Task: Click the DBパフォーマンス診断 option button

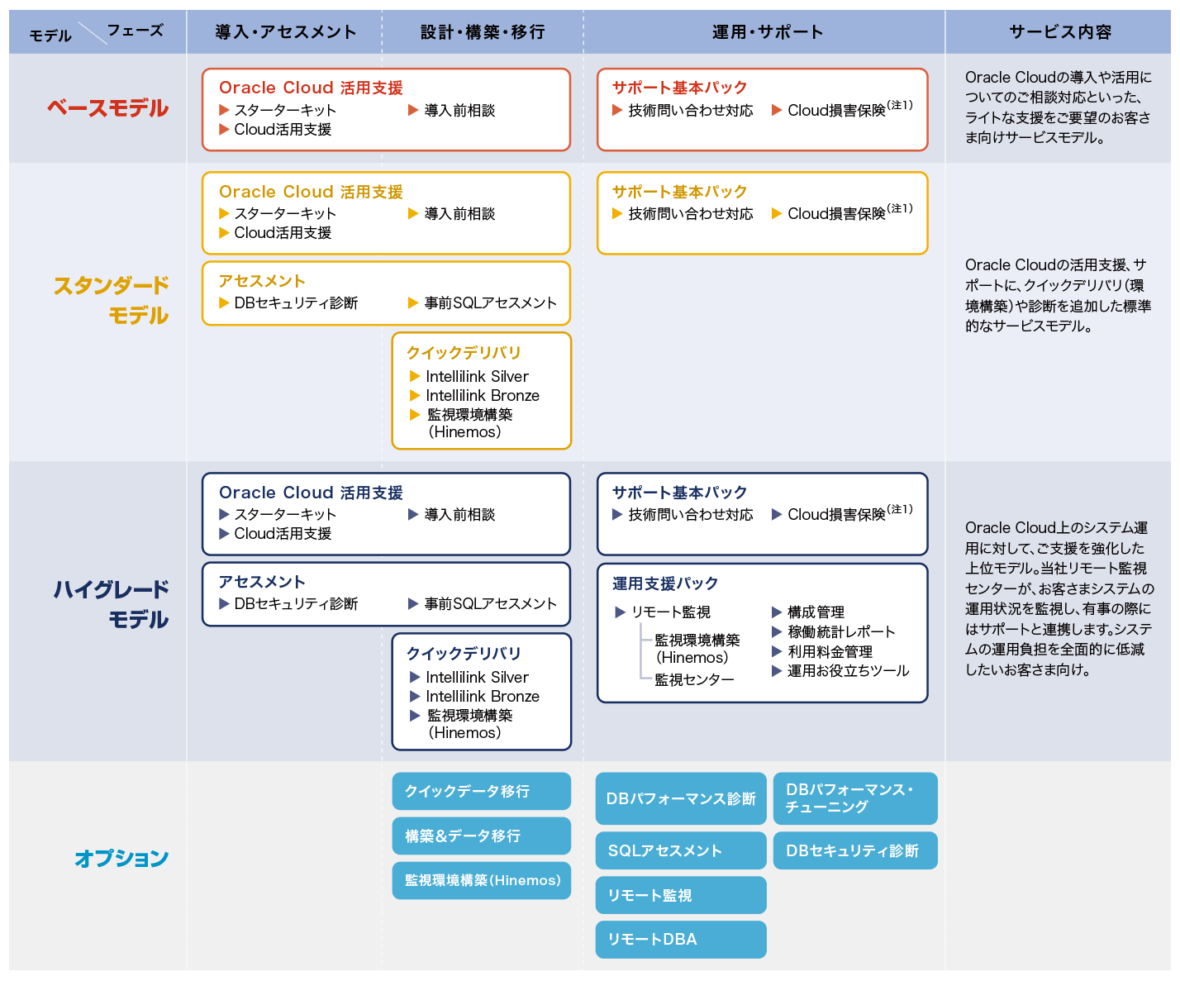Action: point(681,799)
